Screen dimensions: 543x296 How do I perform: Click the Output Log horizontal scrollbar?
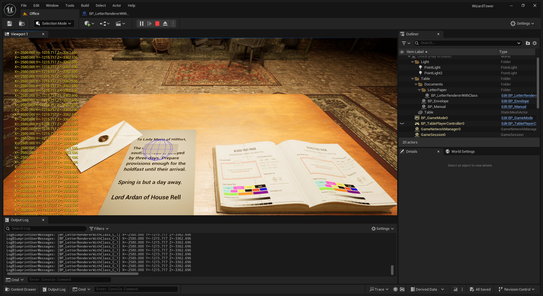pos(73,274)
